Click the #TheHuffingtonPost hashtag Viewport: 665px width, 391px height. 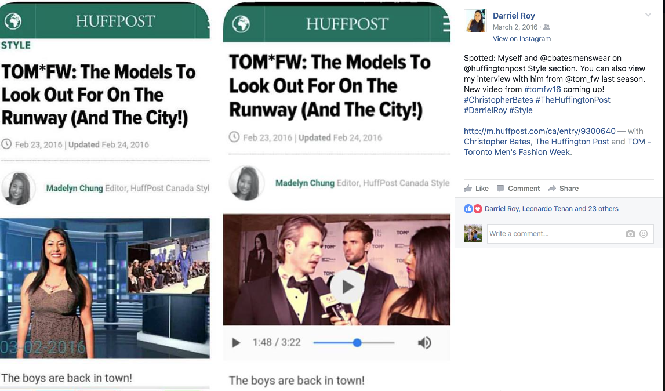(573, 100)
